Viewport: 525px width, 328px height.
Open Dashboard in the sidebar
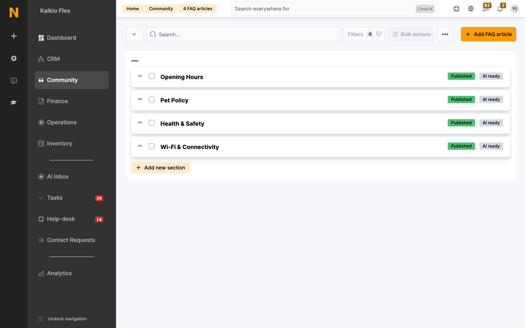point(71,38)
